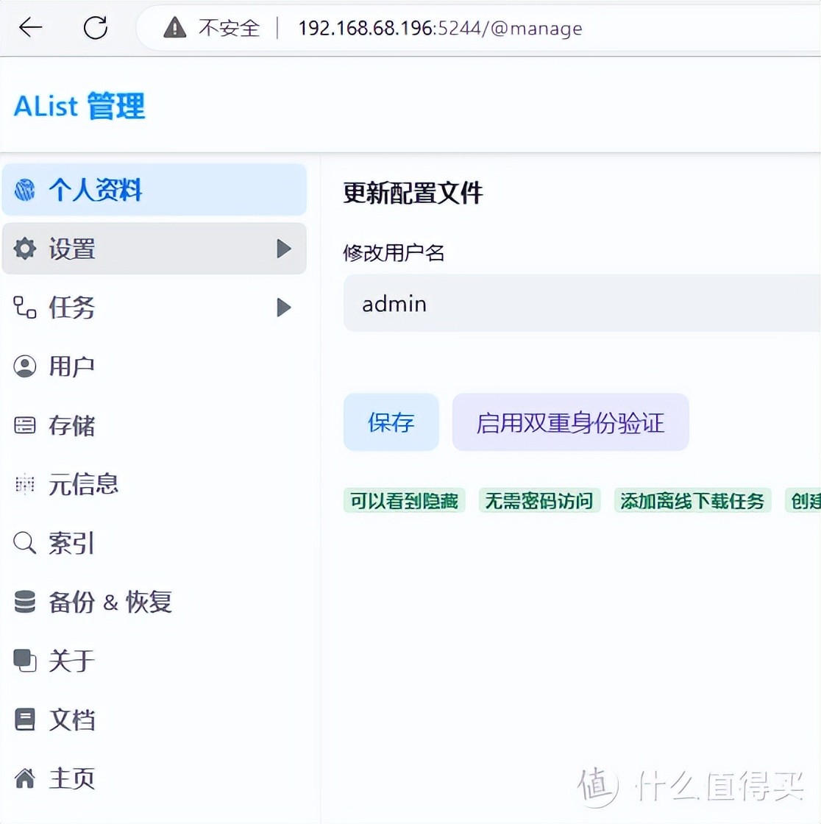The width and height of the screenshot is (821, 824).
Task: Click the address bar URL text
Action: 440,28
